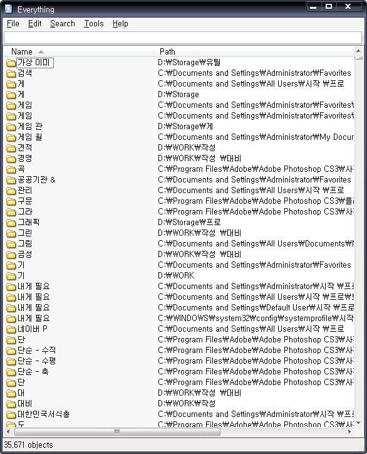The height and width of the screenshot is (454, 367).
Task: Select folder icon of 경영 row
Action: pos(11,159)
